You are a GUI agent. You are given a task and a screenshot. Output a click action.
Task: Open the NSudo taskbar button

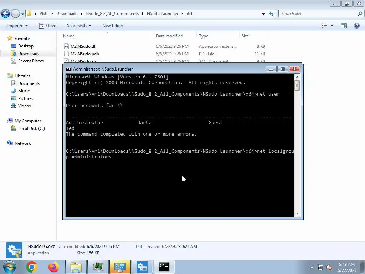[x=142, y=267]
